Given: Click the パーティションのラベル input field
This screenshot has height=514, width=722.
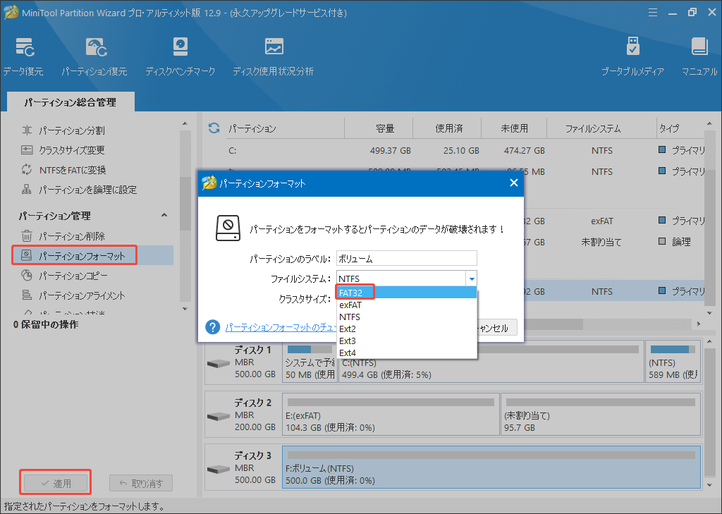Looking at the screenshot, I should pos(407,258).
